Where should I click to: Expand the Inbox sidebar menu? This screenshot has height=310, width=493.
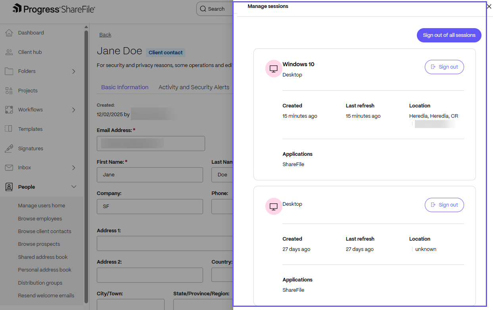point(73,168)
